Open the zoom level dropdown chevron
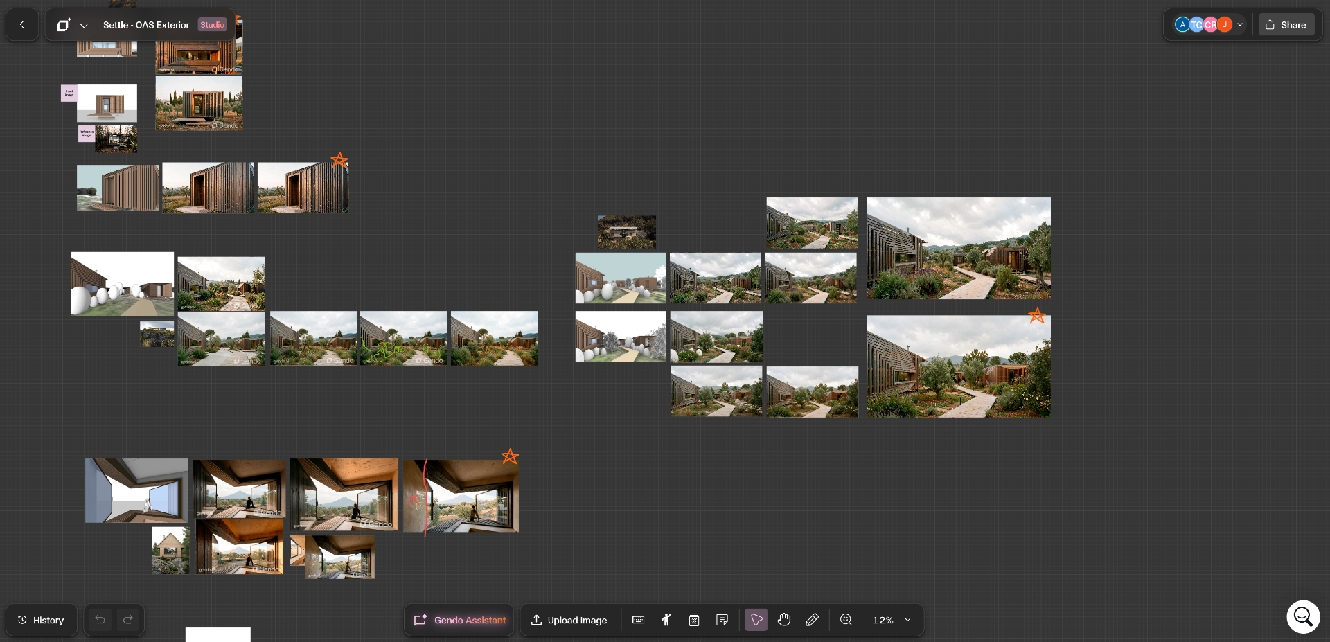 click(x=907, y=620)
